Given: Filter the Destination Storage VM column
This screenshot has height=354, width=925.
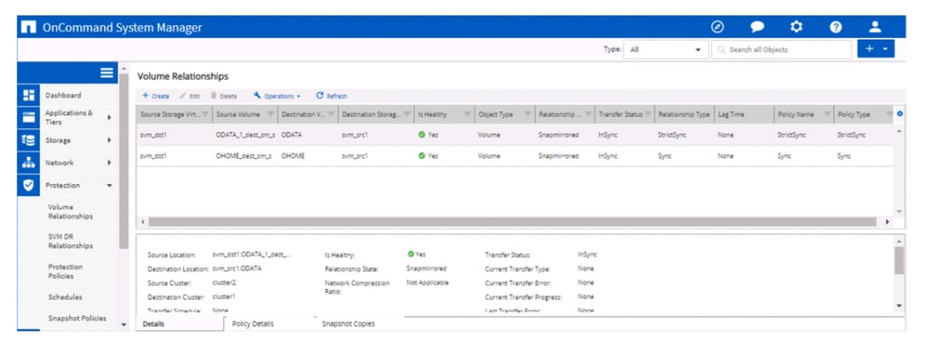Looking at the screenshot, I should click(407, 115).
